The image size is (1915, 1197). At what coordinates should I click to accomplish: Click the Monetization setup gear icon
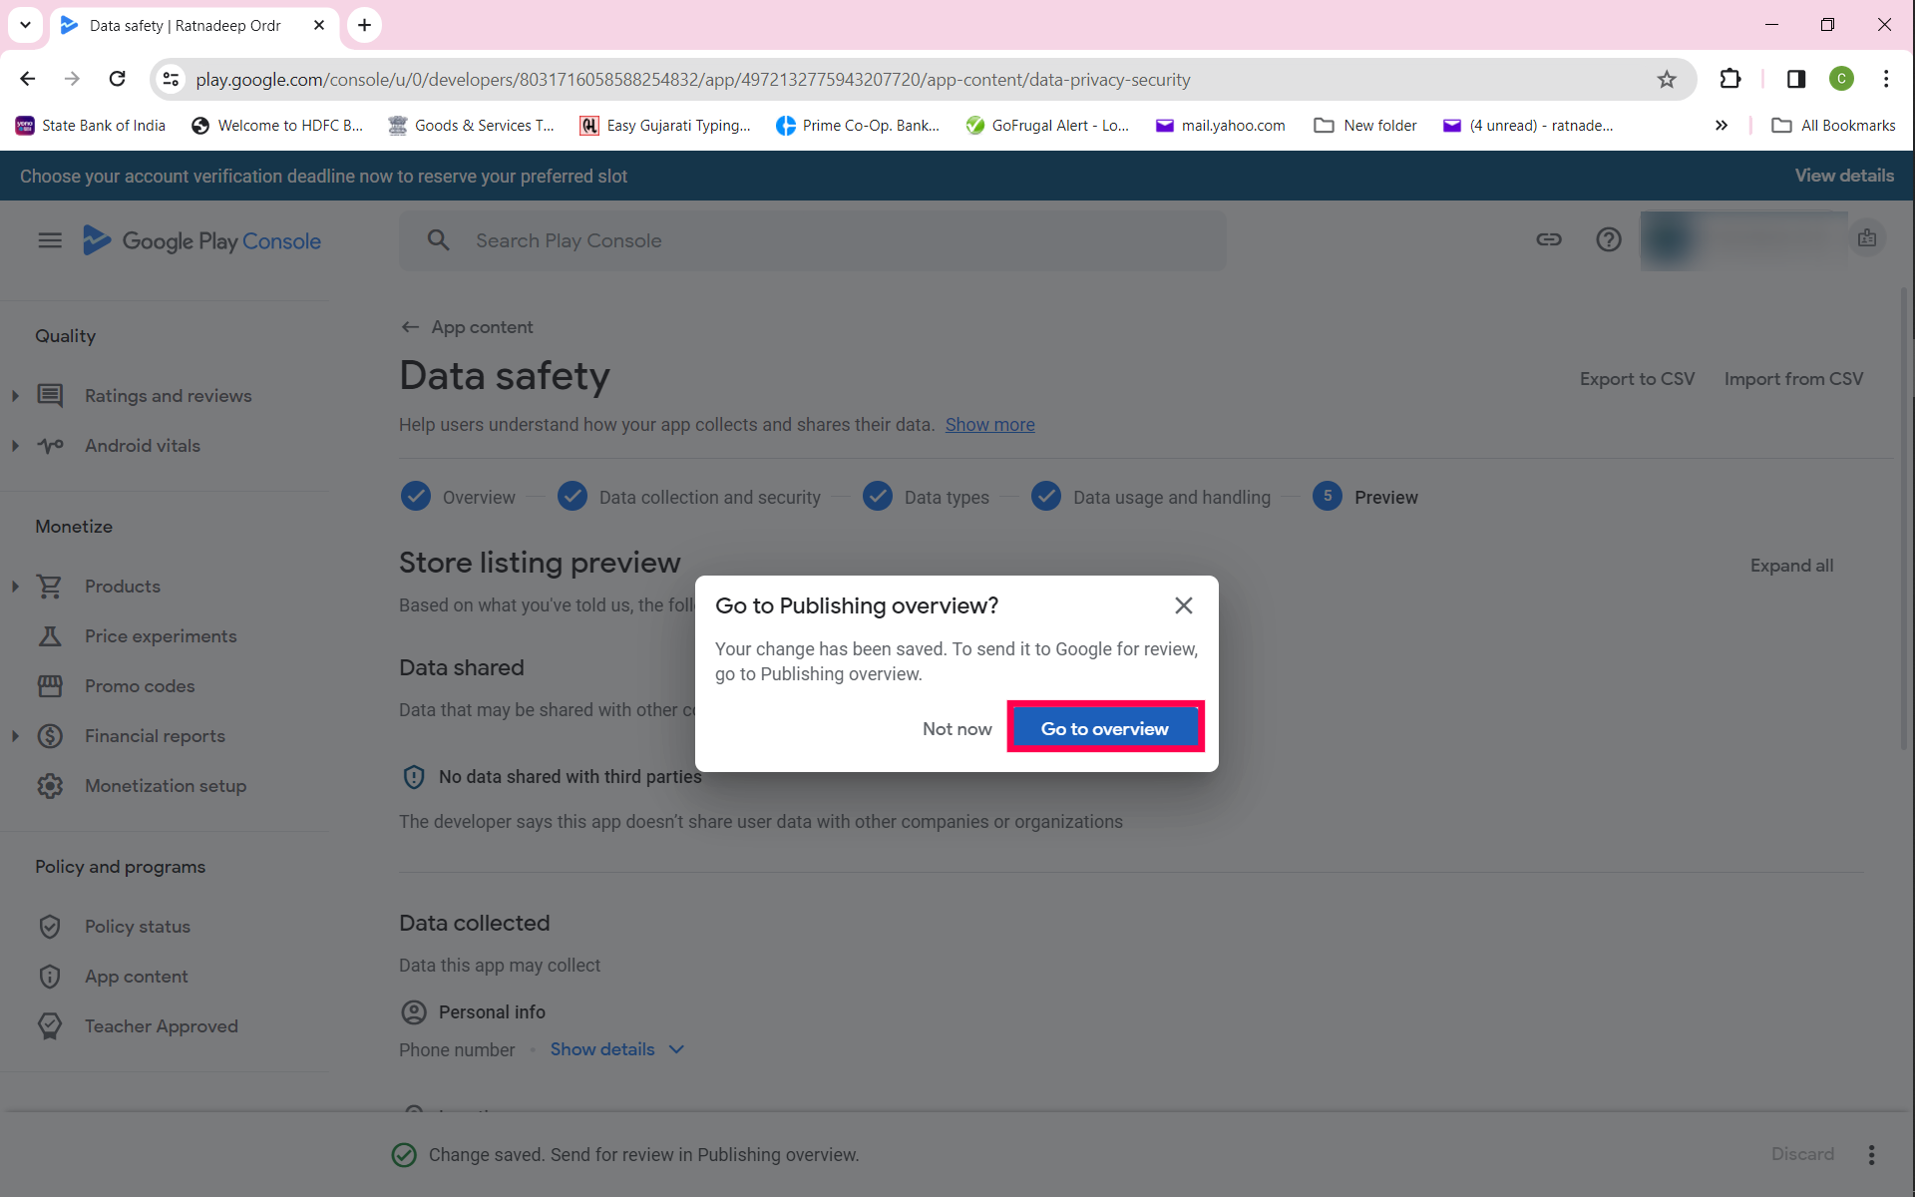pyautogui.click(x=50, y=786)
